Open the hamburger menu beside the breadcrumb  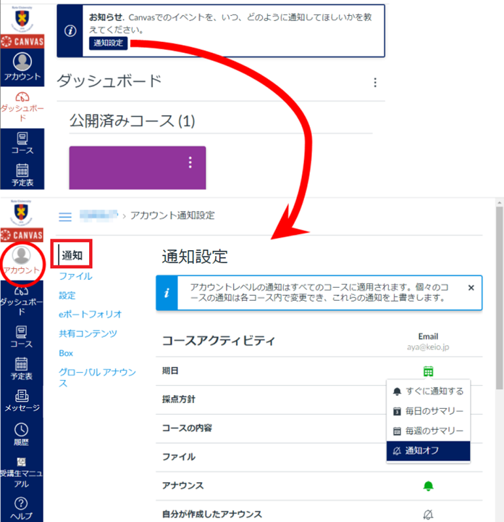[65, 216]
